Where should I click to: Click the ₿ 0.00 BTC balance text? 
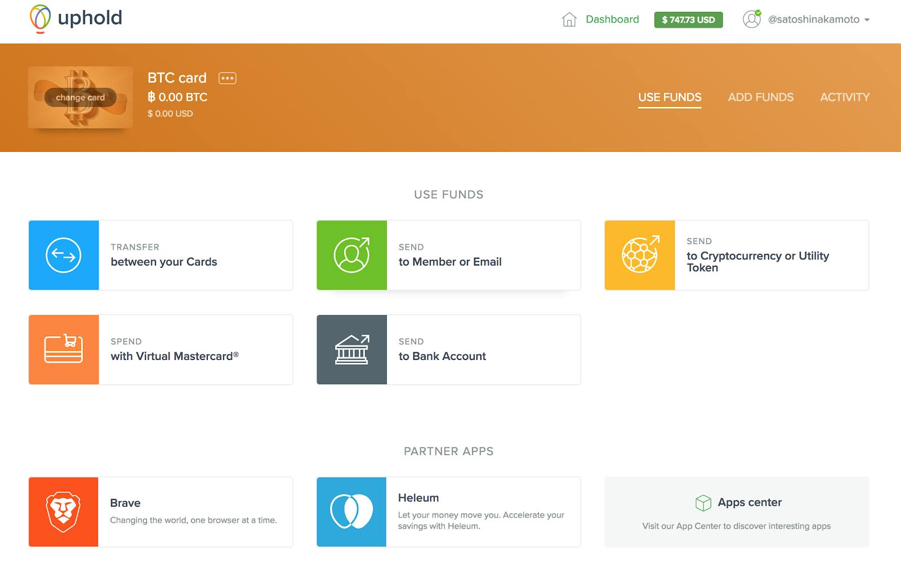click(177, 97)
